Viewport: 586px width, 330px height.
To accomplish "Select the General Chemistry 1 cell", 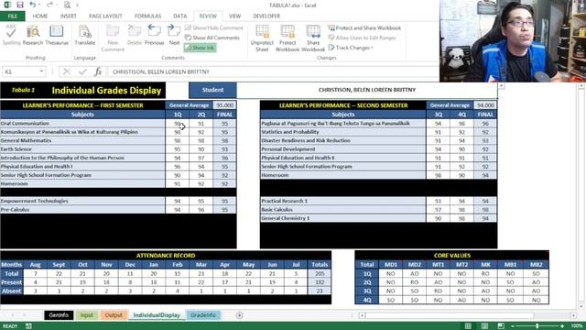I will (x=343, y=218).
